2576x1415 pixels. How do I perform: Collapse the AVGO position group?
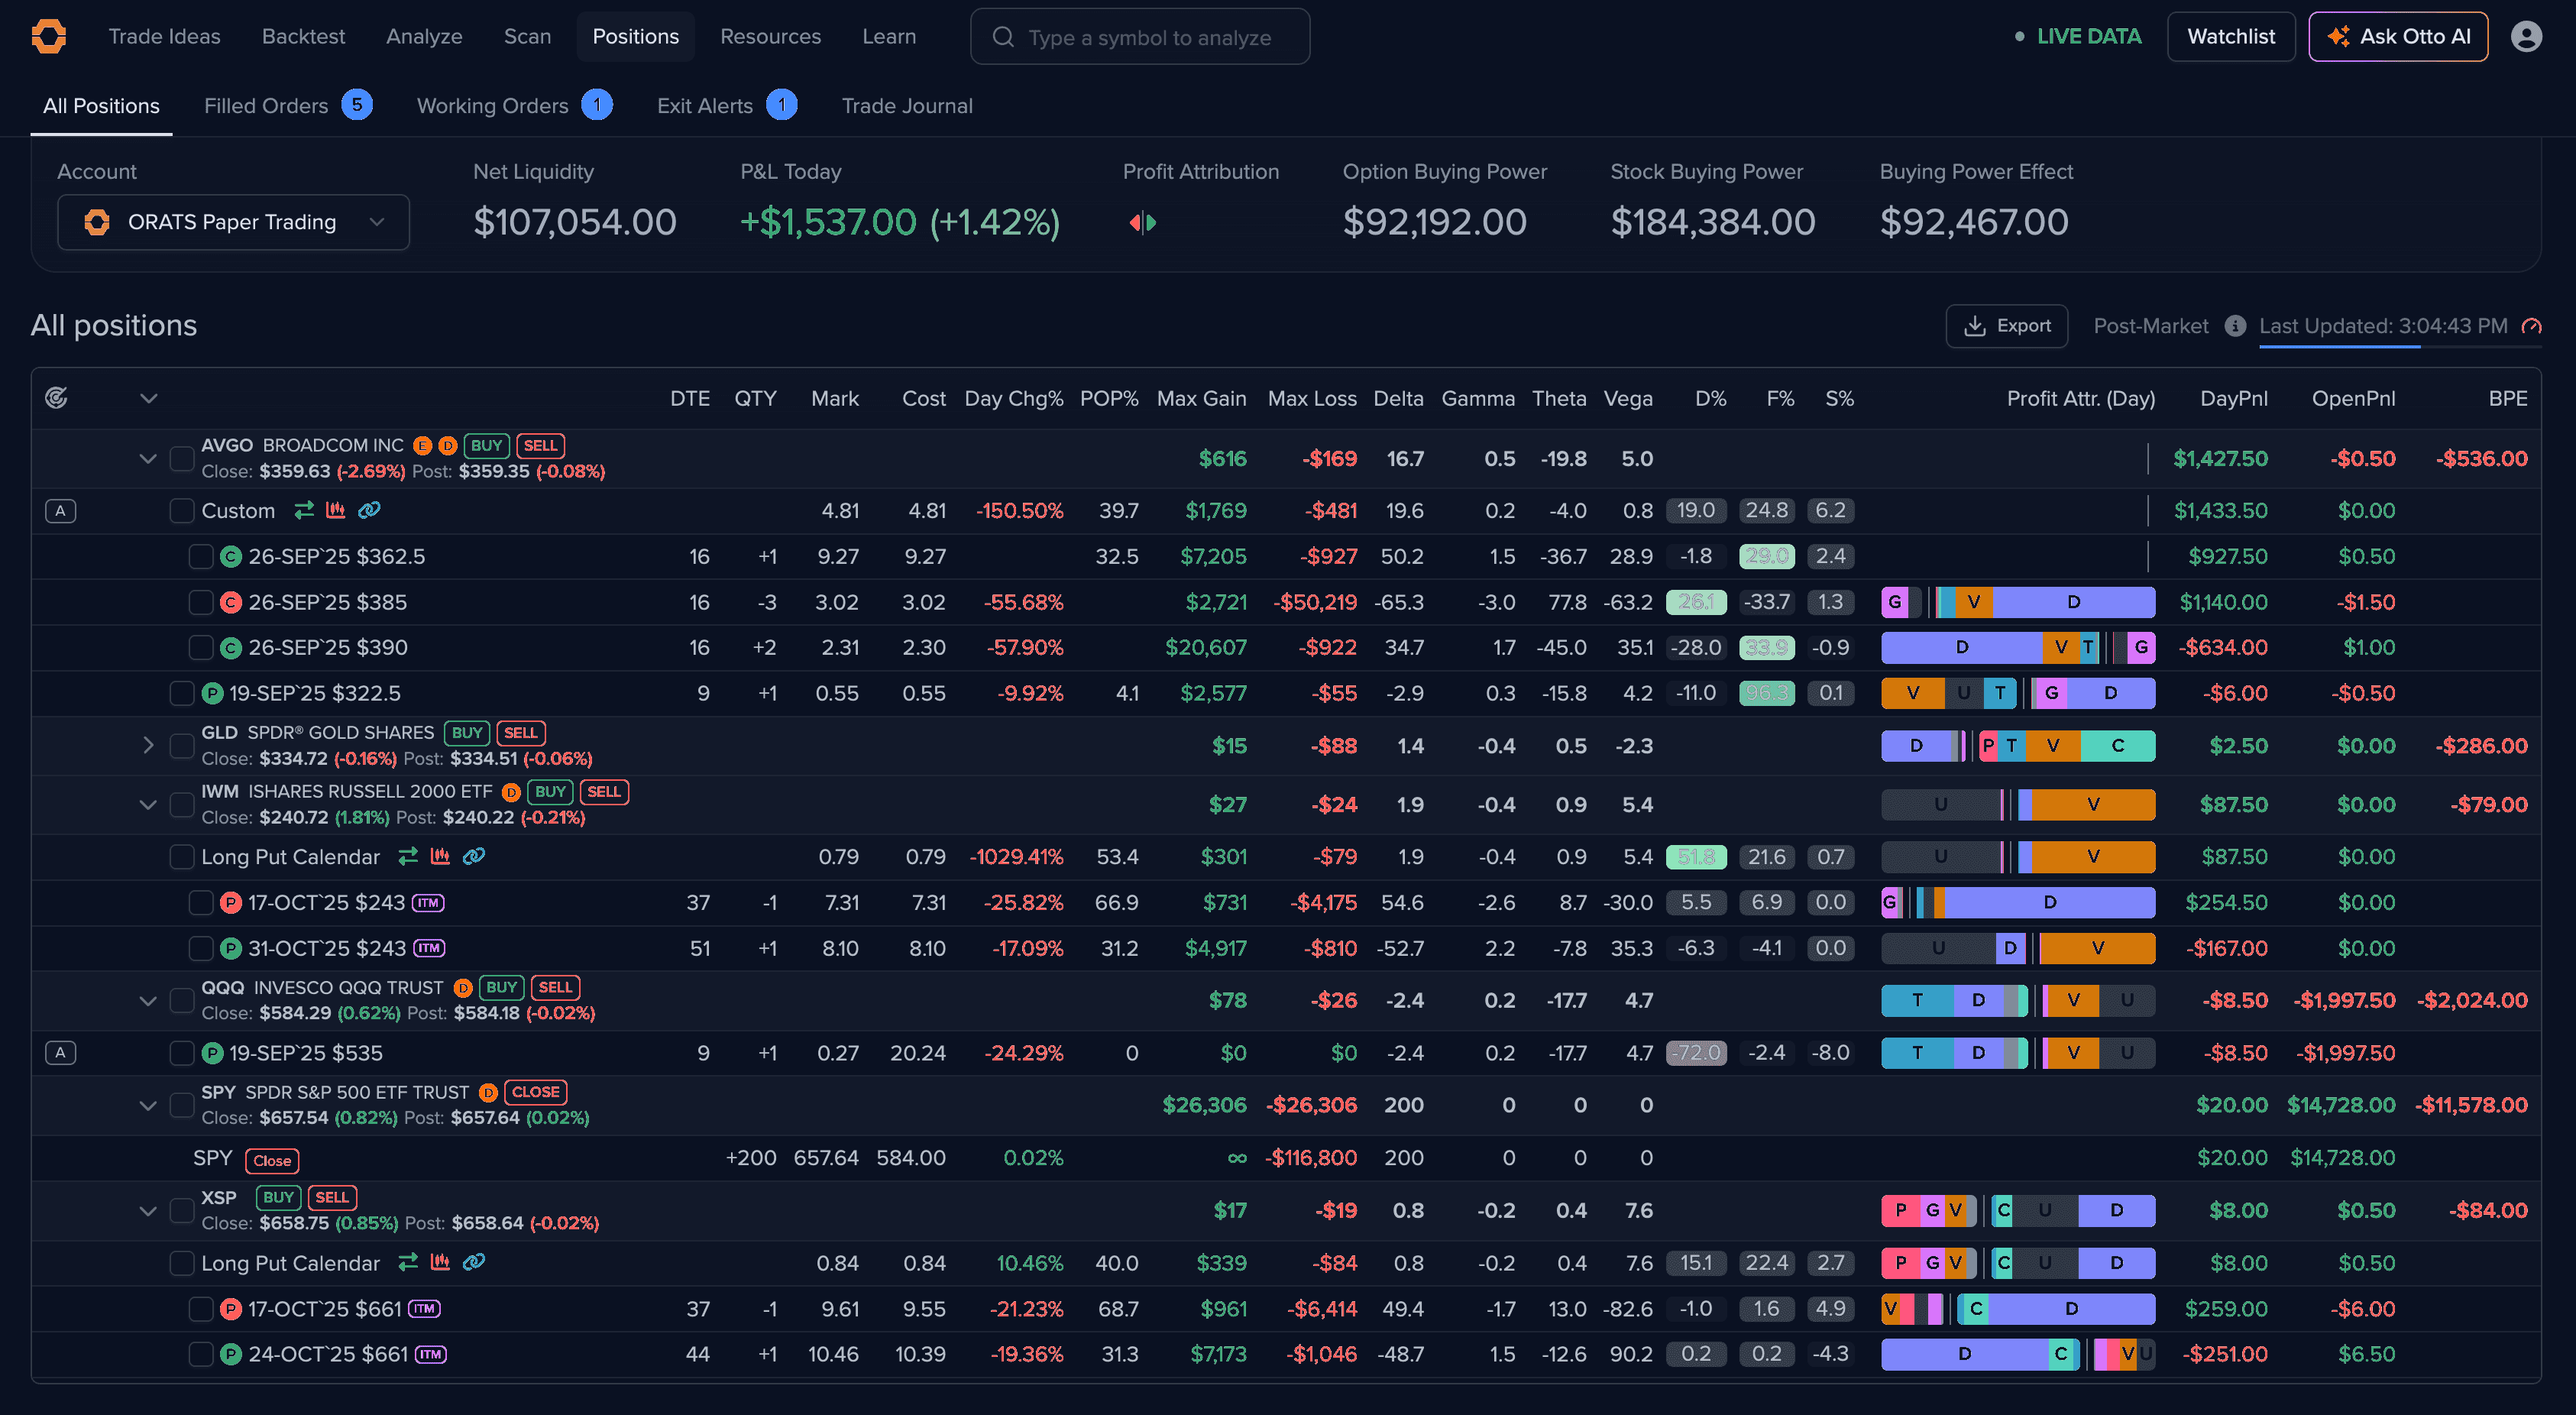pyautogui.click(x=148, y=458)
